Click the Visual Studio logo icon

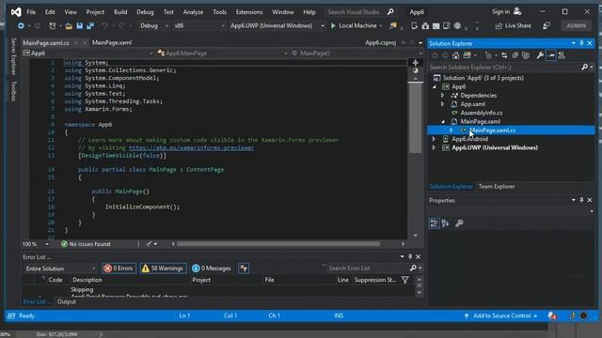[16, 12]
